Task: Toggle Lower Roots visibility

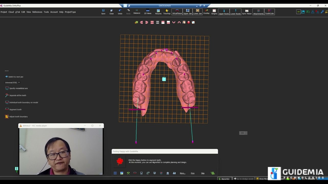Action: pos(235,12)
